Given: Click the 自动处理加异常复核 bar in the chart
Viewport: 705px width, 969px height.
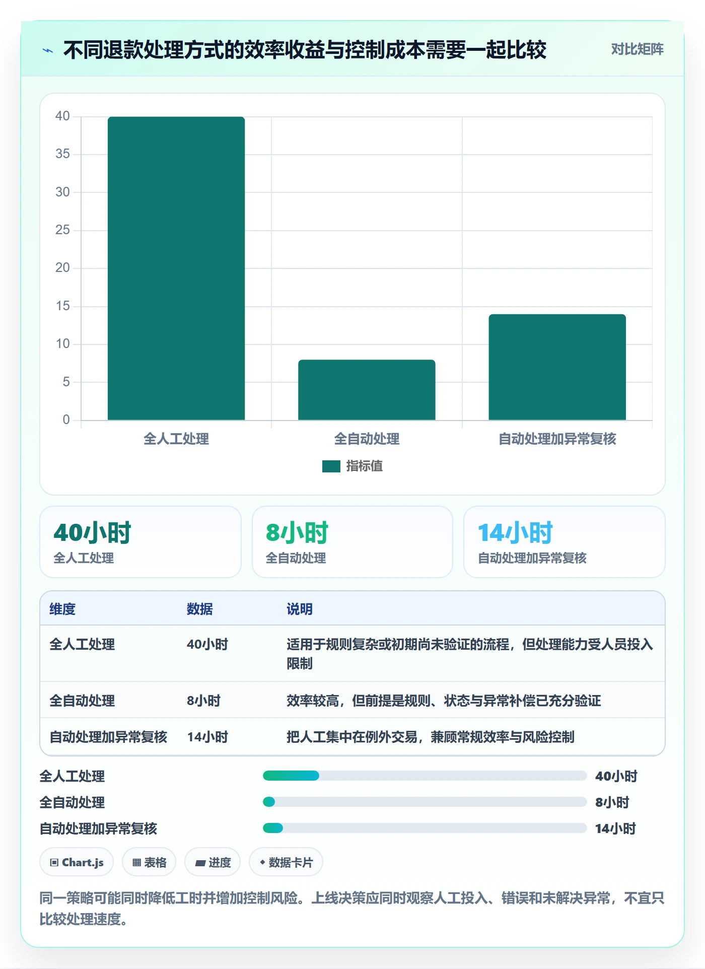Looking at the screenshot, I should tap(557, 367).
